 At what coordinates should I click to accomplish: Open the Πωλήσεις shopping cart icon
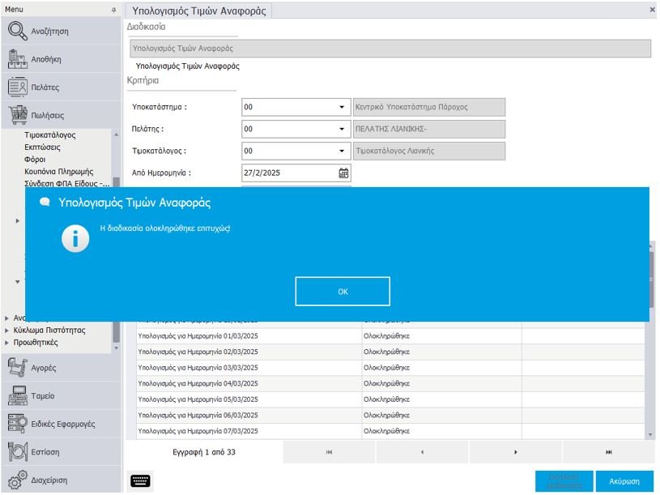pos(18,115)
